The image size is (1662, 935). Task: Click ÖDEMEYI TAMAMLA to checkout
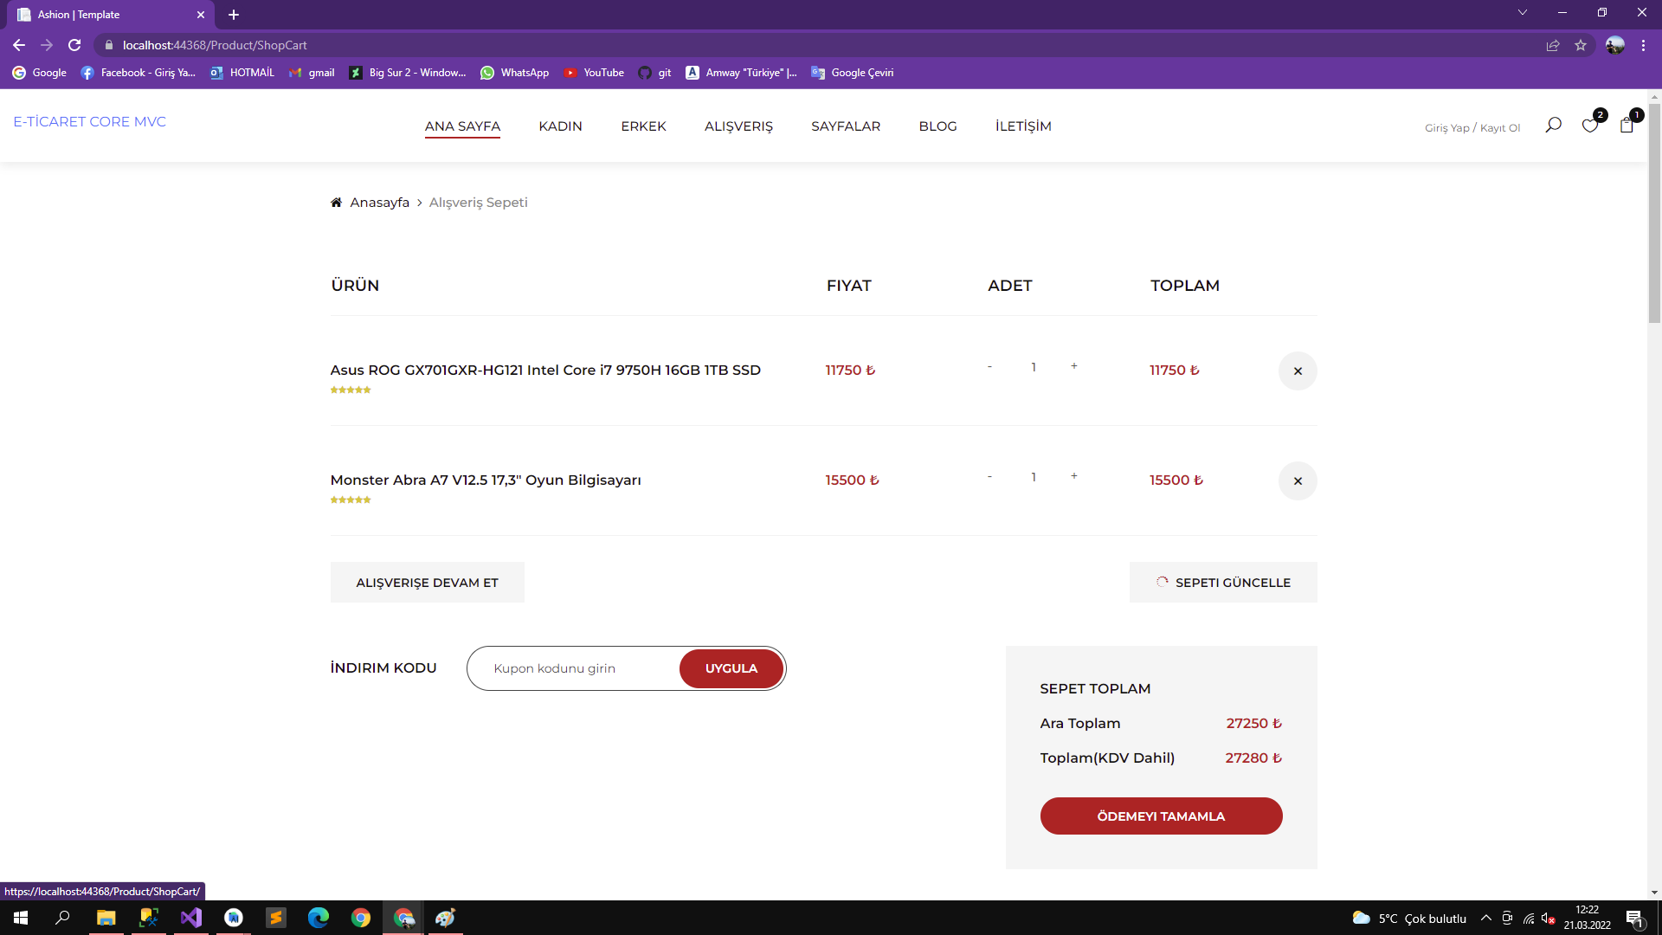click(1161, 816)
